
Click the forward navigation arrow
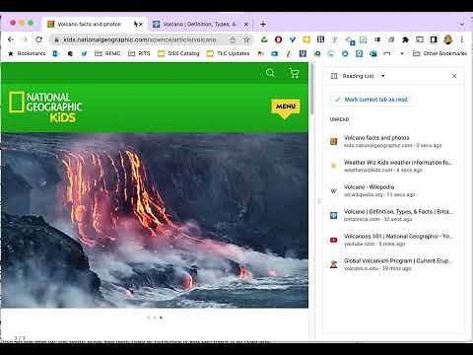click(25, 39)
